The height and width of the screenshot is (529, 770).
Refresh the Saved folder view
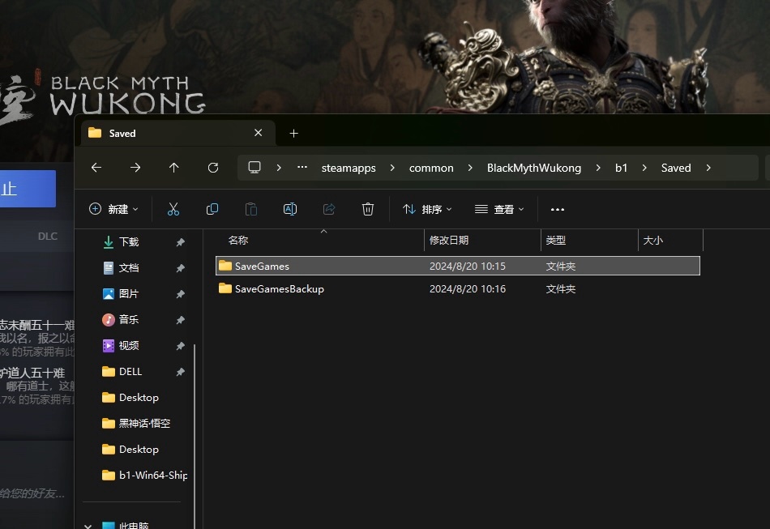pyautogui.click(x=212, y=168)
